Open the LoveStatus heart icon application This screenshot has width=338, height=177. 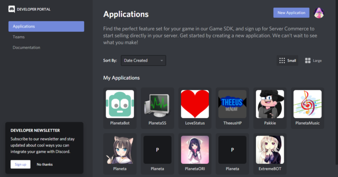[x=195, y=104]
